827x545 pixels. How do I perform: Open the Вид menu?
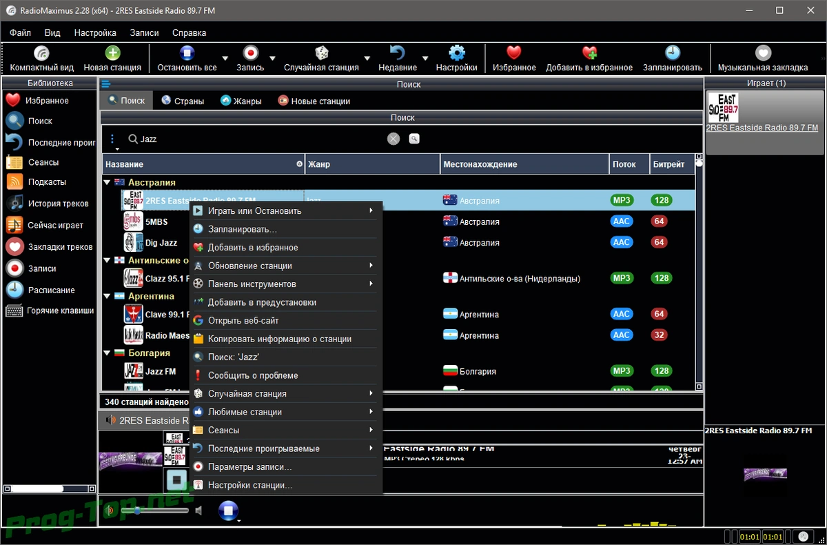click(52, 32)
